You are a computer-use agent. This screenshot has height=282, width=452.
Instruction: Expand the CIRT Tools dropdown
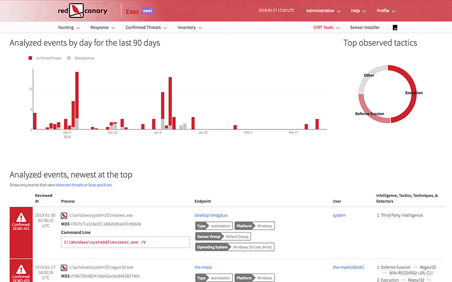tap(326, 28)
